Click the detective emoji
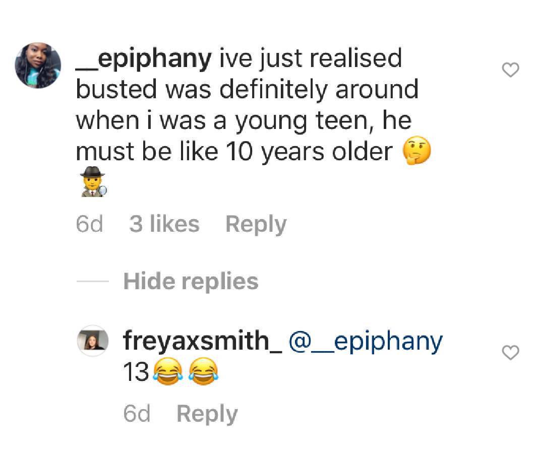 [x=93, y=182]
